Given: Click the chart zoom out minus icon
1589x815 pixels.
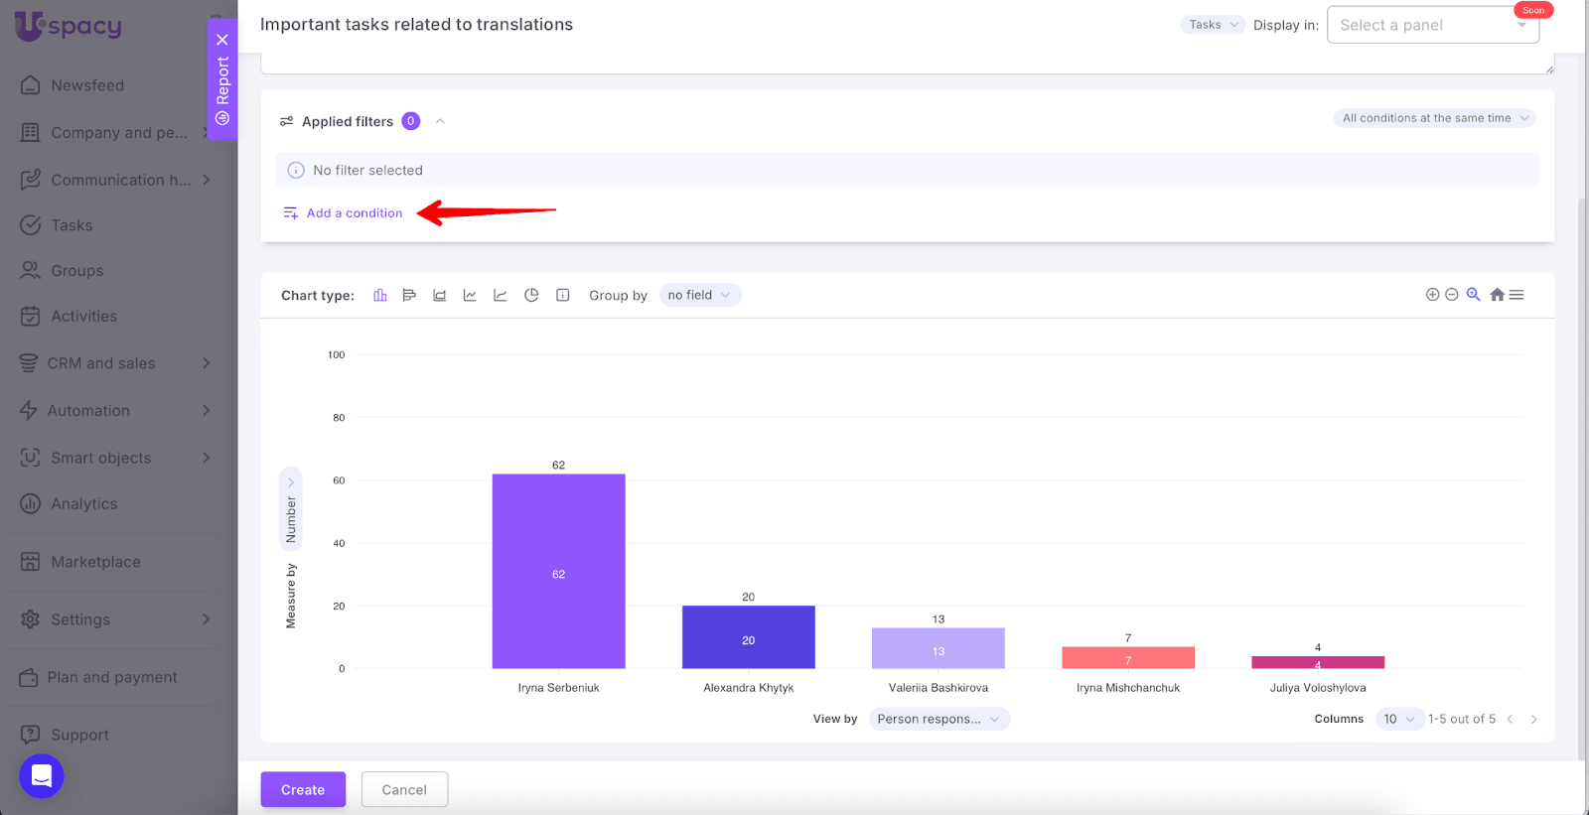Looking at the screenshot, I should [x=1451, y=295].
